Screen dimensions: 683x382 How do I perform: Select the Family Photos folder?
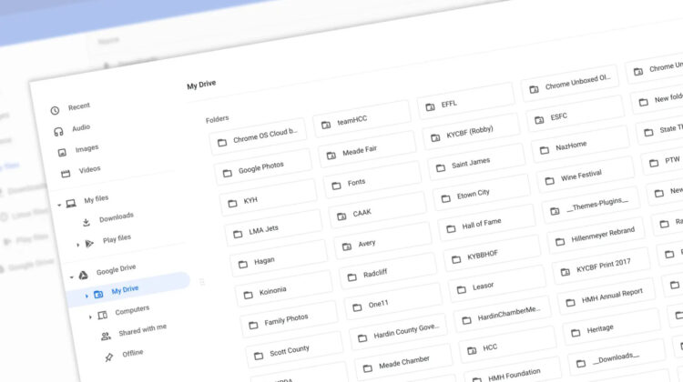point(286,322)
